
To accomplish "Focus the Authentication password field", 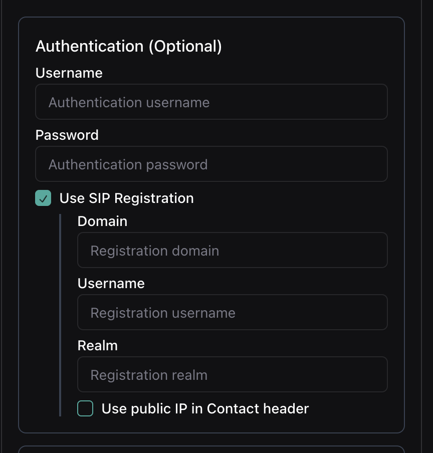I will 211,164.
